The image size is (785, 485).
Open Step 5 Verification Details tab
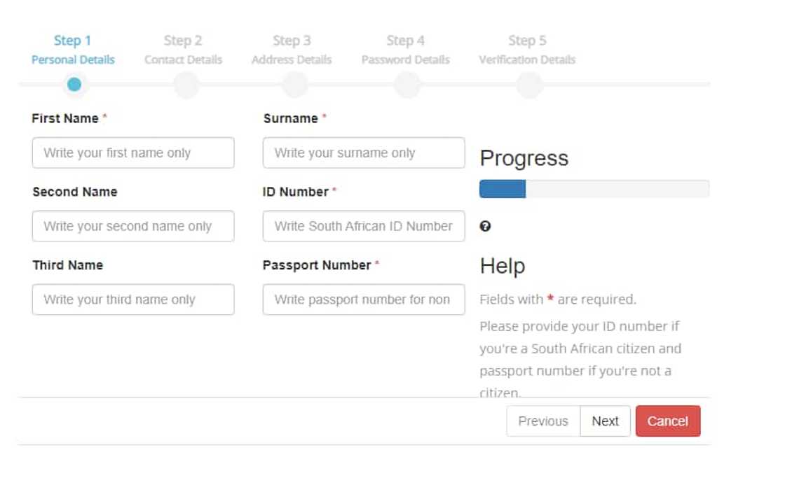pos(527,50)
